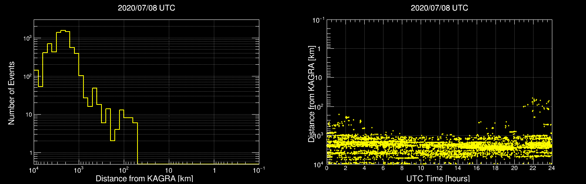Select histogram x-axis label 'Distance from KAGRA [km]'
The image size is (586, 184).
144,179
